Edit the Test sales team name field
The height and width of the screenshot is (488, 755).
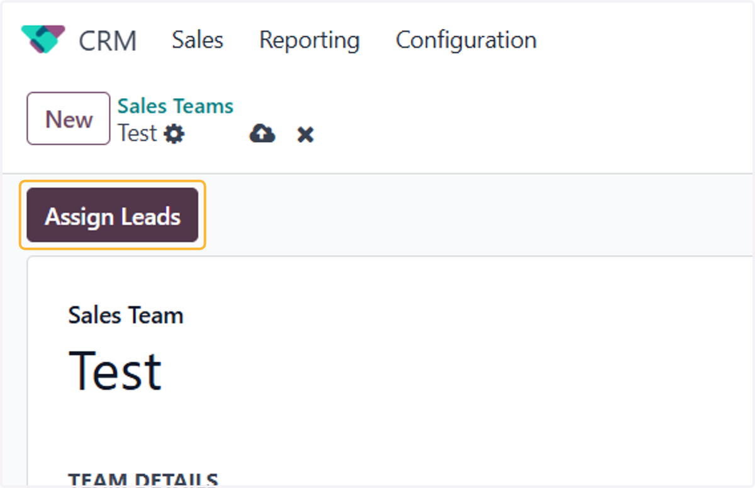115,370
